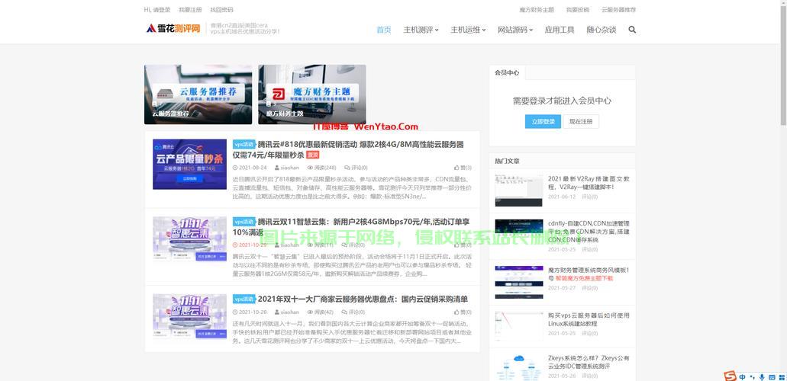Viewport: 787px width, 381px height.
Task: Click the views eye icon on 2021年双十一 post
Action: point(311,312)
